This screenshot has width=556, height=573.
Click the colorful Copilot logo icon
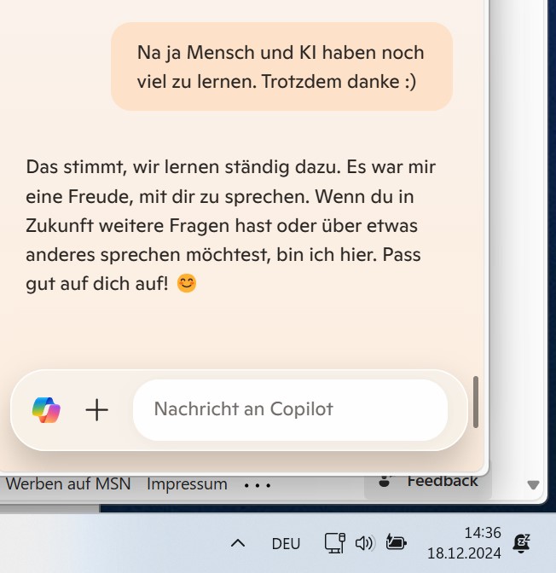46,409
